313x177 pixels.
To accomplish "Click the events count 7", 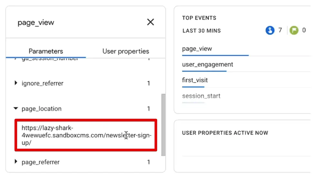I will pyautogui.click(x=280, y=30).
